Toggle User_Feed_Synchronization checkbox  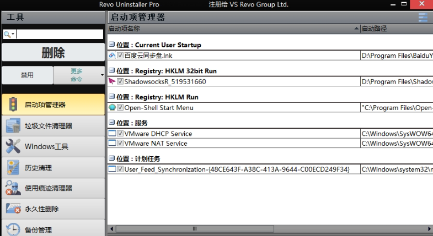pos(120,169)
